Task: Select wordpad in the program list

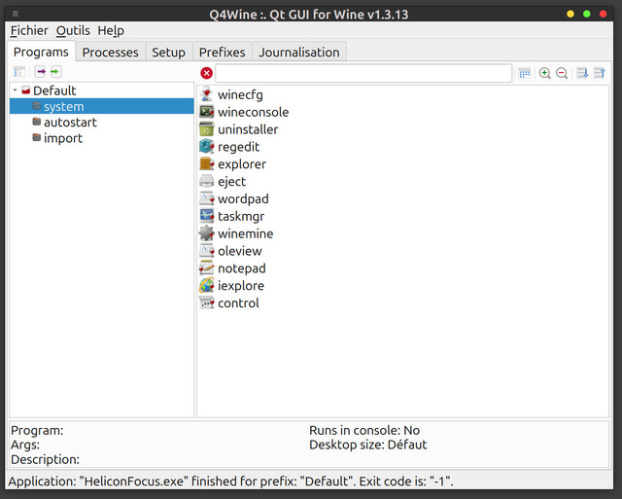Action: tap(206, 198)
